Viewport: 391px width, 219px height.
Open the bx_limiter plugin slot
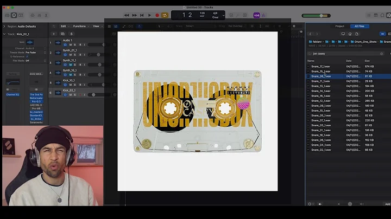click(x=36, y=119)
